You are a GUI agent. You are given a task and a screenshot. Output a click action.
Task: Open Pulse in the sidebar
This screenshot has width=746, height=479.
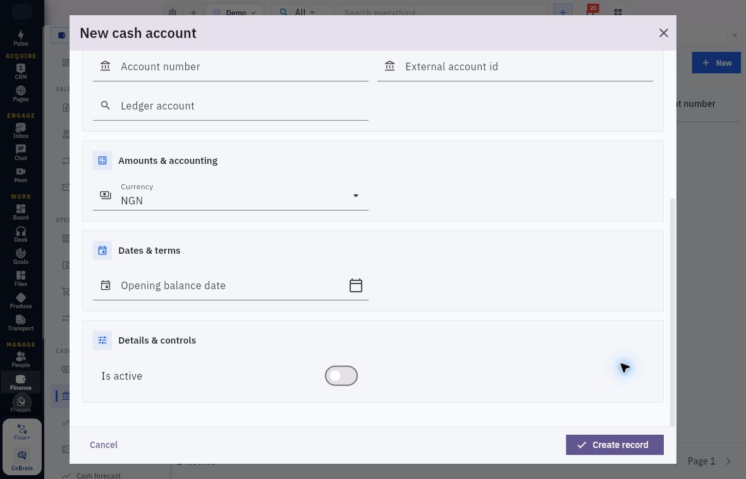point(20,38)
